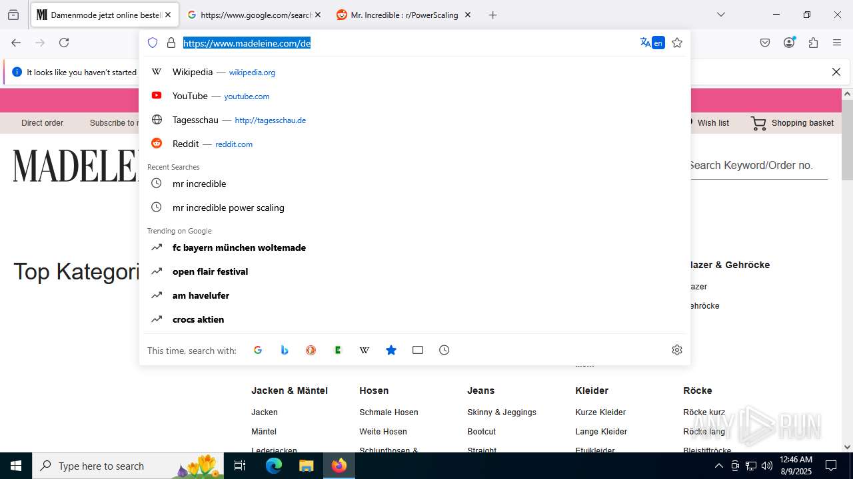Close the Mr. Incredible PowerScaling tab
Viewport: 853px width, 479px height.
(x=468, y=15)
